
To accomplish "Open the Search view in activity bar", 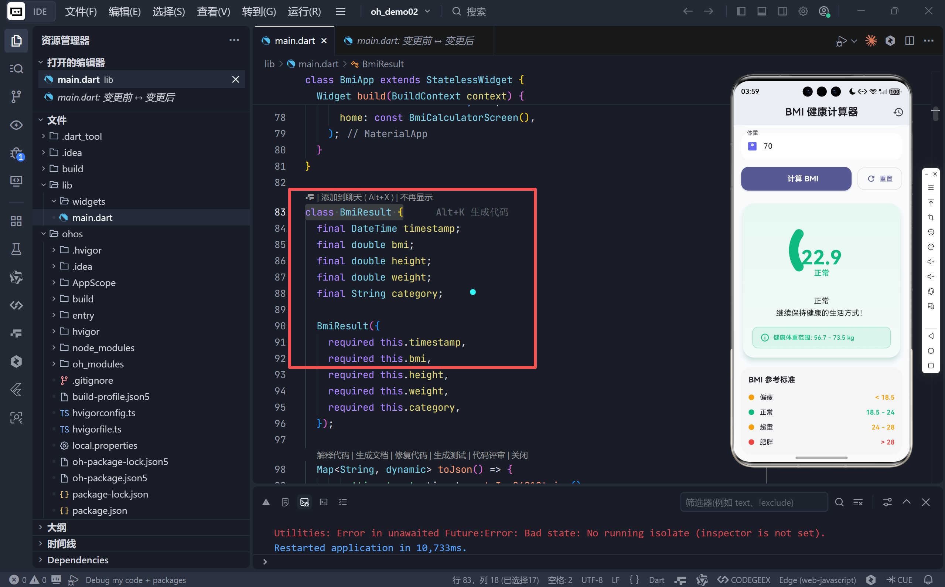I will click(x=16, y=69).
